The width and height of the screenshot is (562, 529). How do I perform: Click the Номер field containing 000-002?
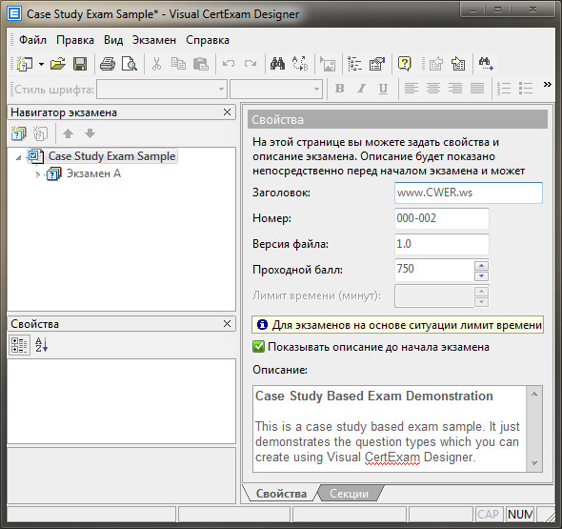click(x=442, y=218)
